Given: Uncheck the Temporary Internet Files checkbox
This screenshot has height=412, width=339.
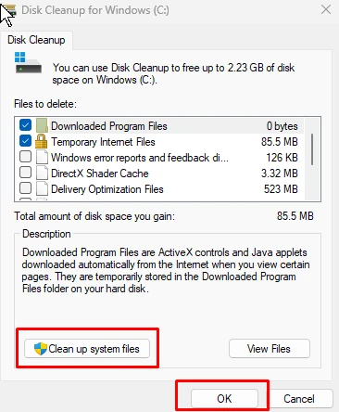Looking at the screenshot, I should click(x=25, y=141).
